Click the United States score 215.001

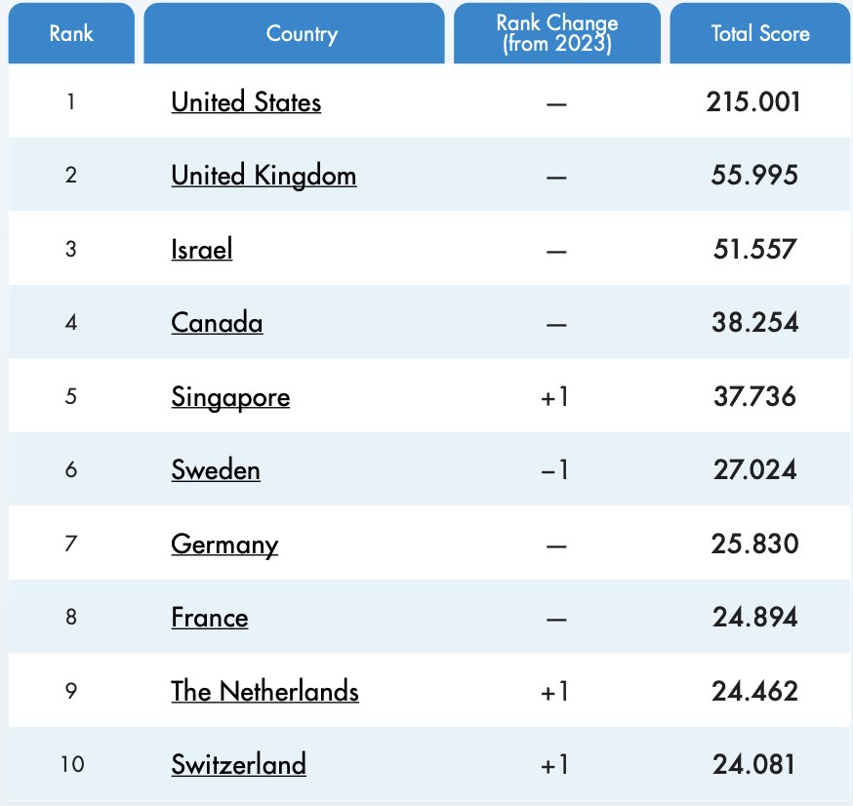click(x=753, y=101)
